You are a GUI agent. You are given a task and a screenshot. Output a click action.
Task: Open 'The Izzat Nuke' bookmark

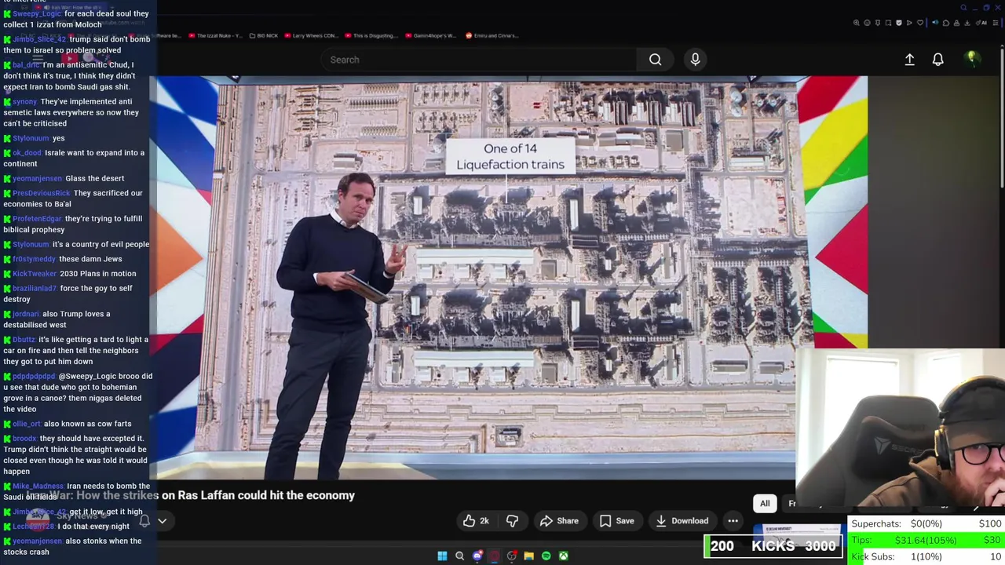pyautogui.click(x=214, y=35)
